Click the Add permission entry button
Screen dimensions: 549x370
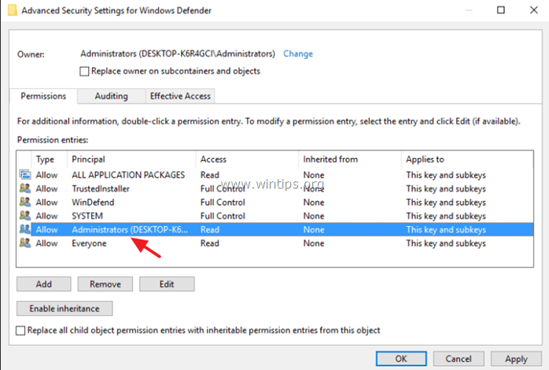click(x=44, y=284)
